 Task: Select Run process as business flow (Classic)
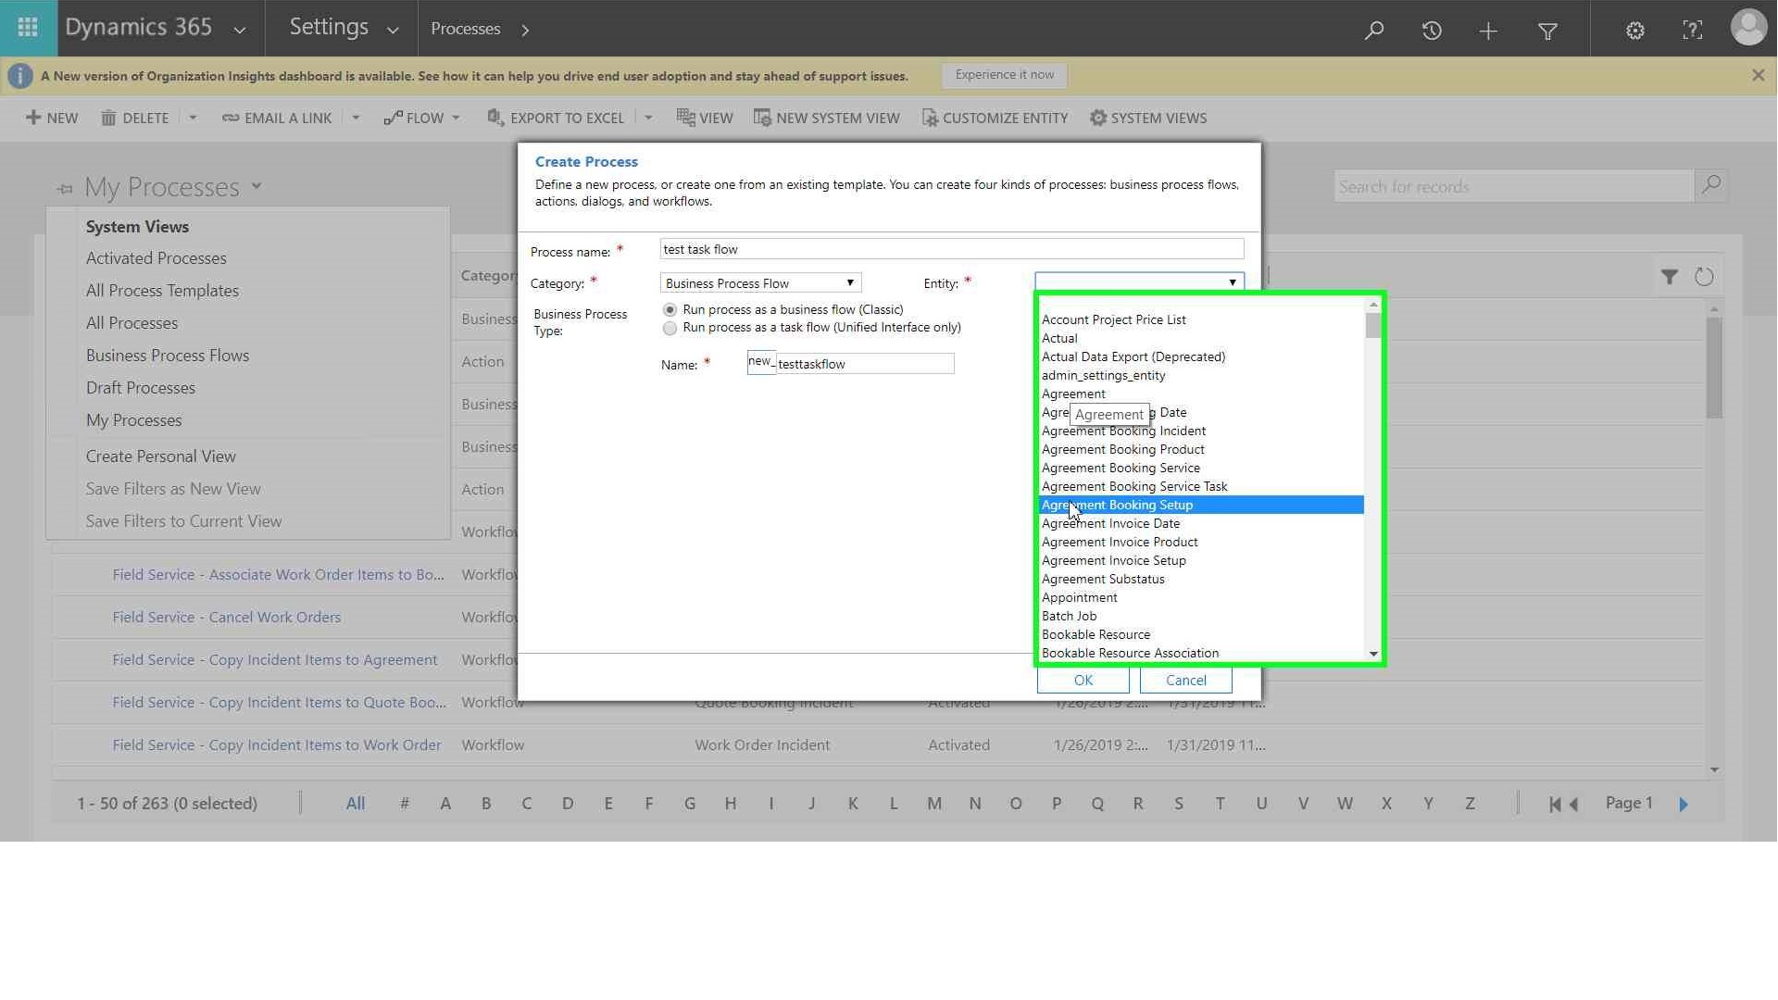(670, 310)
